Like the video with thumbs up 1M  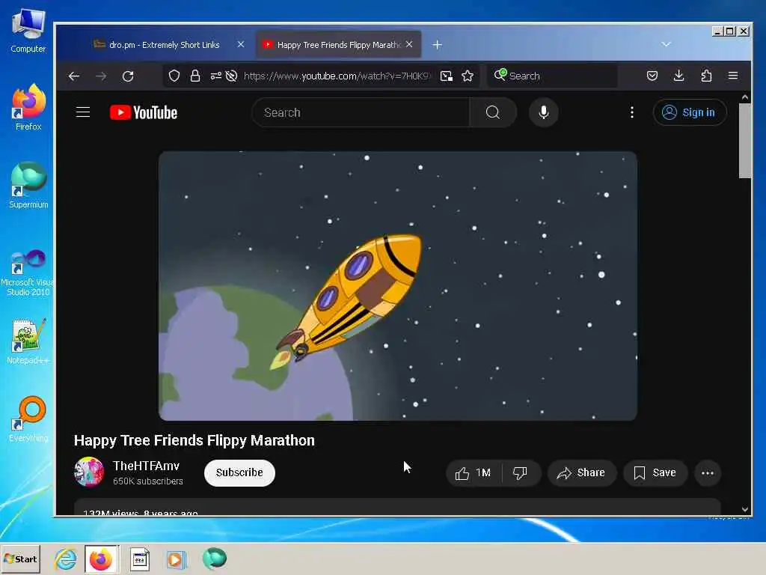[474, 473]
